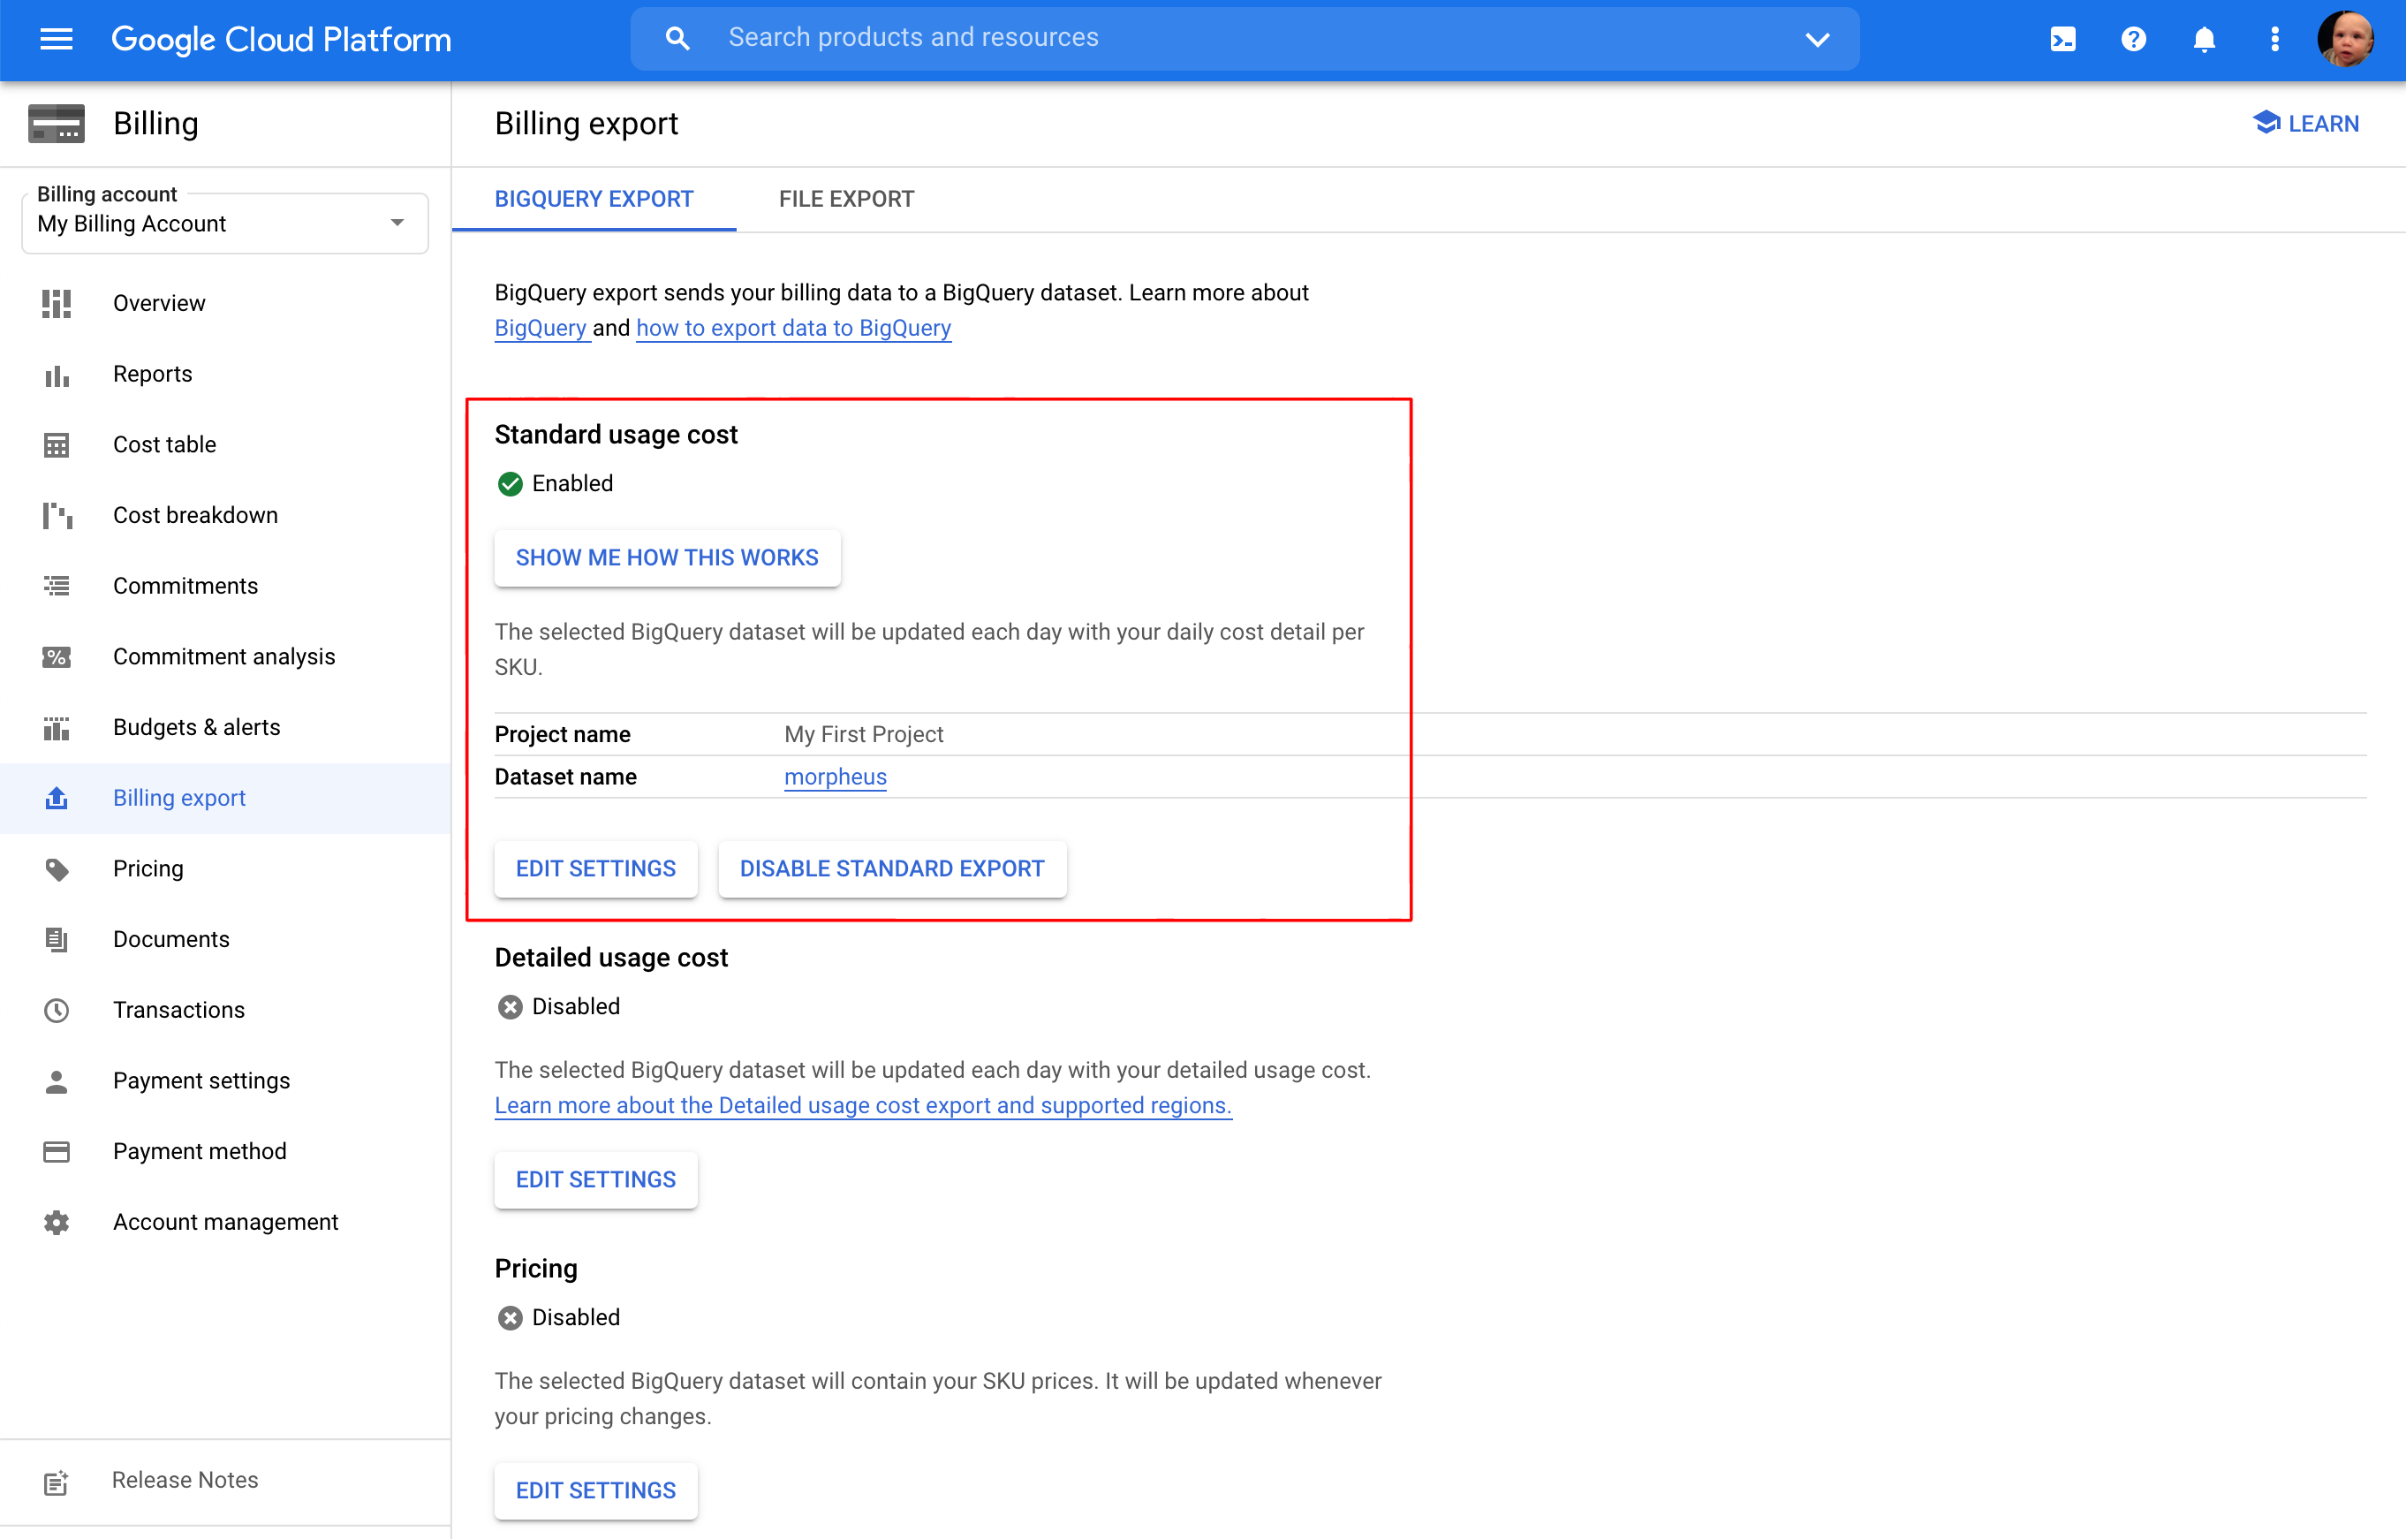Open the notifications bell
This screenshot has height=1539, width=2406.
(2203, 39)
